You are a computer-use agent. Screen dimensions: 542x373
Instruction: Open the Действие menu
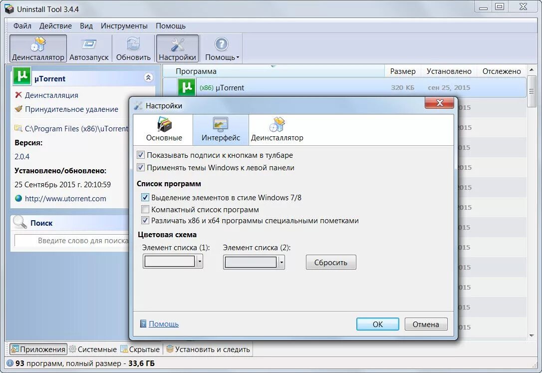tap(56, 26)
